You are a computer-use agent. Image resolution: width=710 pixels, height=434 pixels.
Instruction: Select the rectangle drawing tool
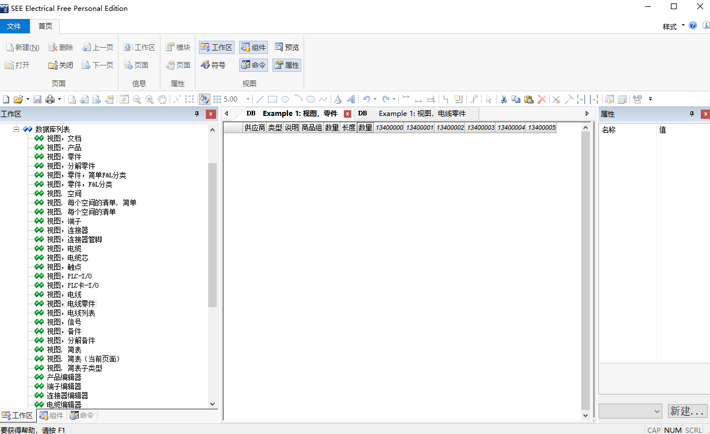point(273,99)
